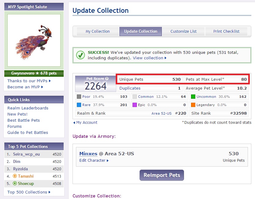Click the Pet Score help question mark icon

coord(107,79)
